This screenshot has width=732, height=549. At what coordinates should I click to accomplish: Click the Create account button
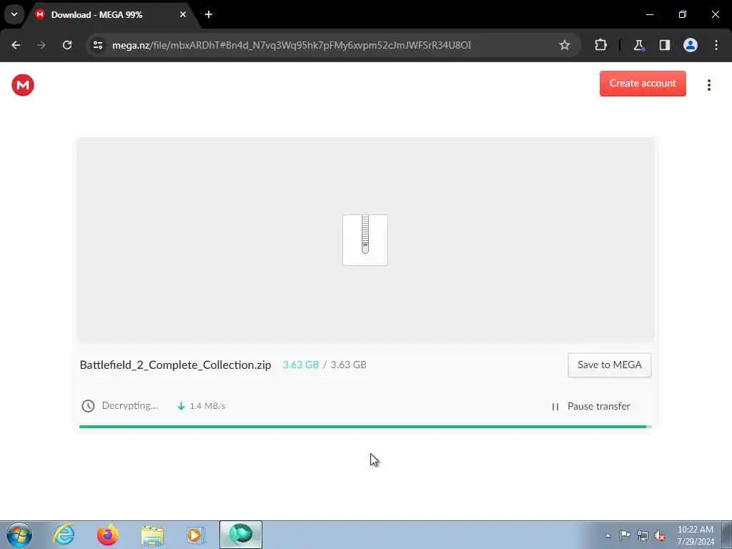643,84
